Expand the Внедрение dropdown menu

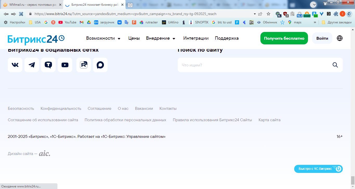point(161,38)
